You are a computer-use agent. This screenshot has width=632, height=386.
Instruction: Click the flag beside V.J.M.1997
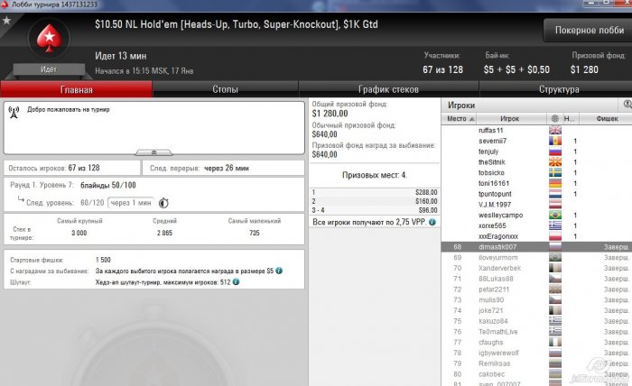tap(555, 205)
